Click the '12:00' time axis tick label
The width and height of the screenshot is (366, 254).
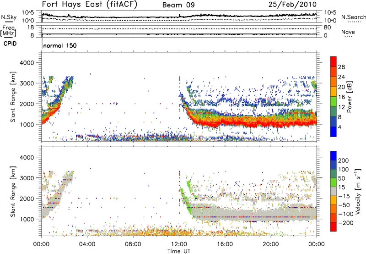click(179, 244)
